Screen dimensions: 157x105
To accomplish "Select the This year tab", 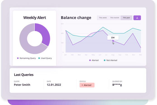I will coord(127,18).
